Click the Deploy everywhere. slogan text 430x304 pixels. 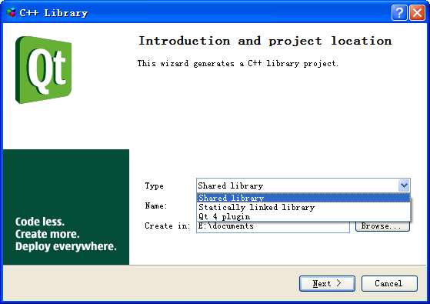click(66, 246)
